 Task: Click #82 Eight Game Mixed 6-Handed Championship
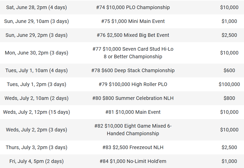[x=133, y=130]
